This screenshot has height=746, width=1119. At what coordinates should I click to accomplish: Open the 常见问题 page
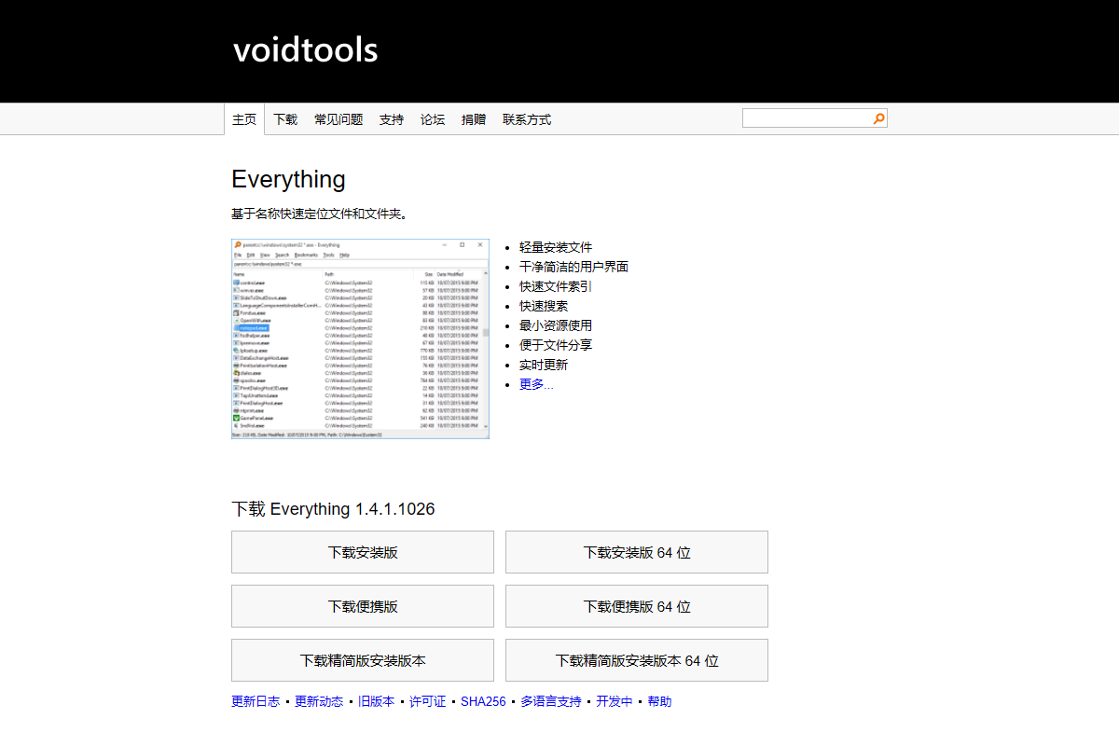click(x=338, y=118)
